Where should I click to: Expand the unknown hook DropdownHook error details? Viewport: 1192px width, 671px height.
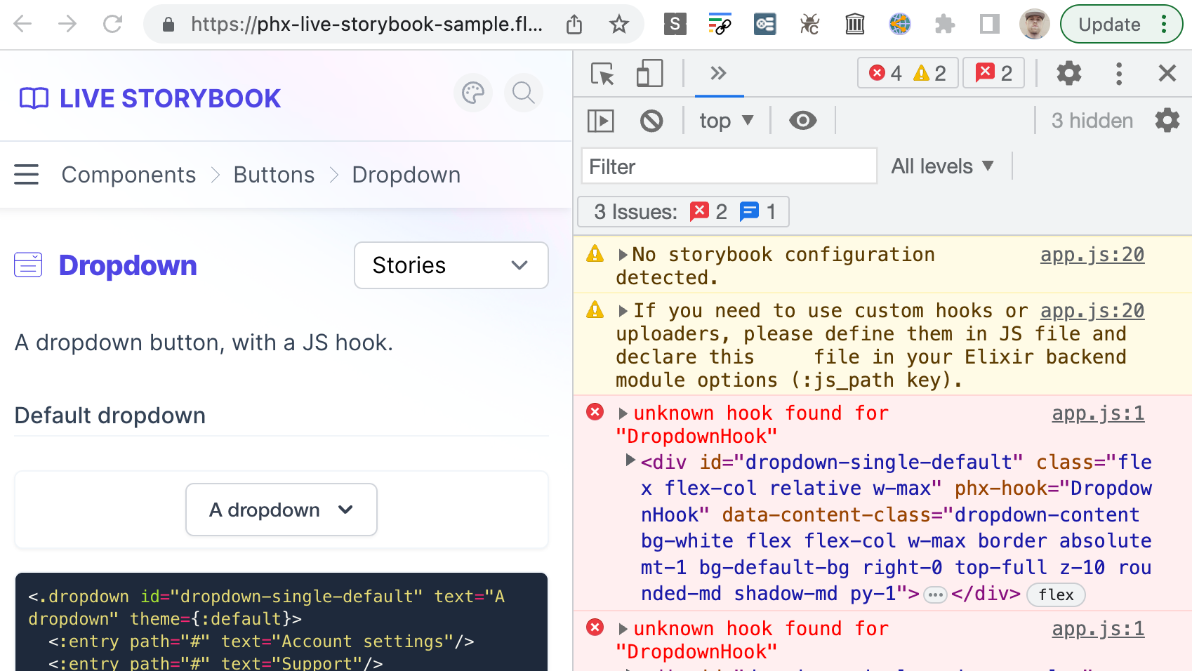click(622, 413)
